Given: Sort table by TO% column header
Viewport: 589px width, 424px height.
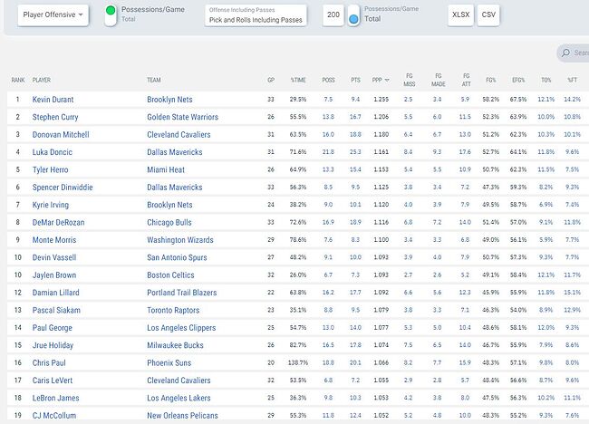Looking at the screenshot, I should [x=546, y=80].
